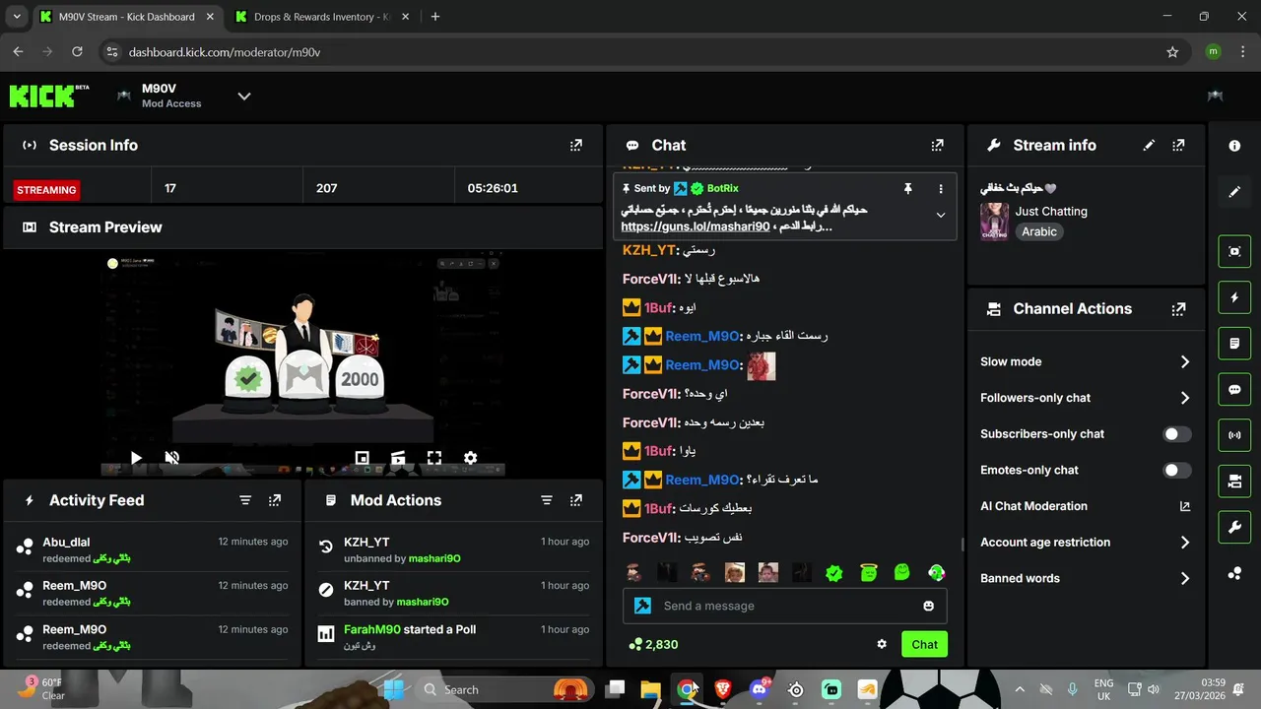
Task: Open the emoji picker in message box
Action: (x=928, y=606)
